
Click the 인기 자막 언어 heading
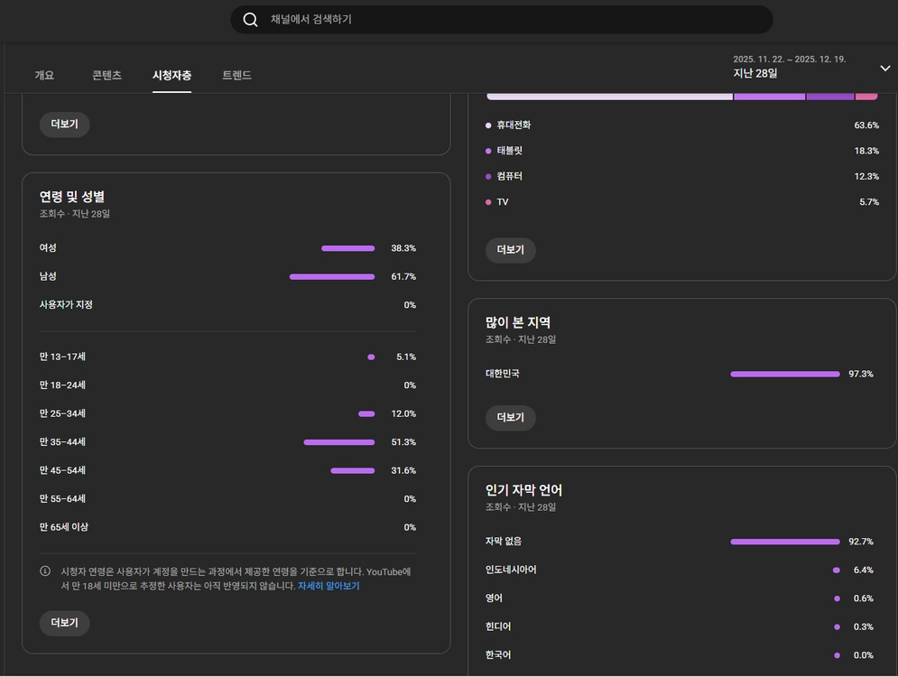(524, 490)
